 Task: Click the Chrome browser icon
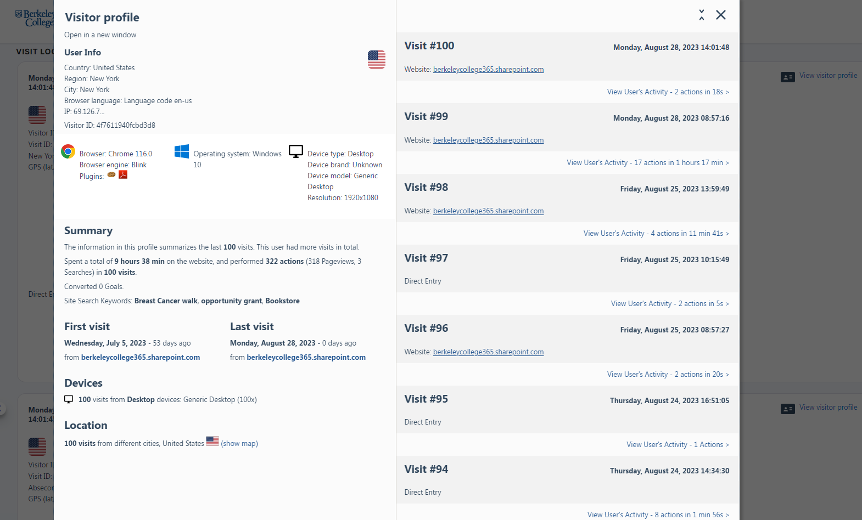pos(68,151)
